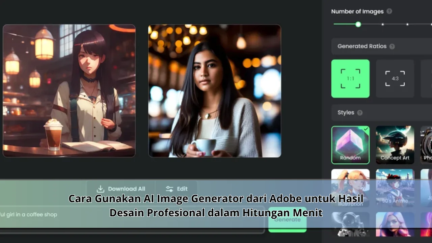Click the Styles help icon
Screen dimensions: 432x243
[x=360, y=113]
